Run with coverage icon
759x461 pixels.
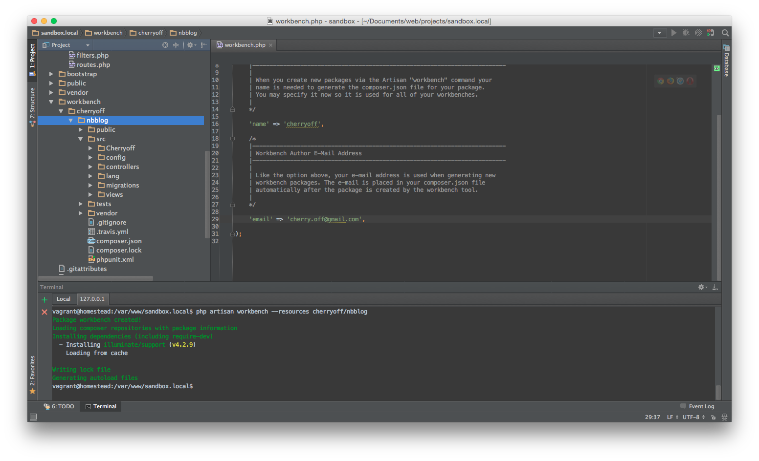(x=698, y=33)
